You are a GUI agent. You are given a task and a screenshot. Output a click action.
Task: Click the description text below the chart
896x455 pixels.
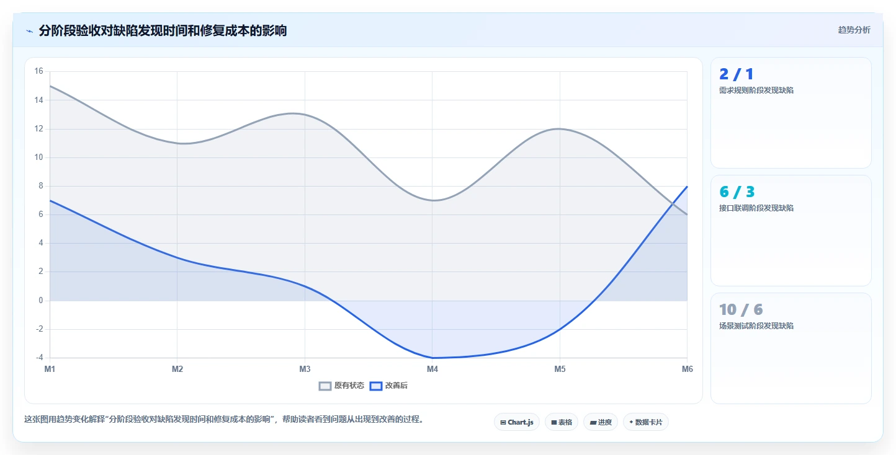click(x=225, y=420)
